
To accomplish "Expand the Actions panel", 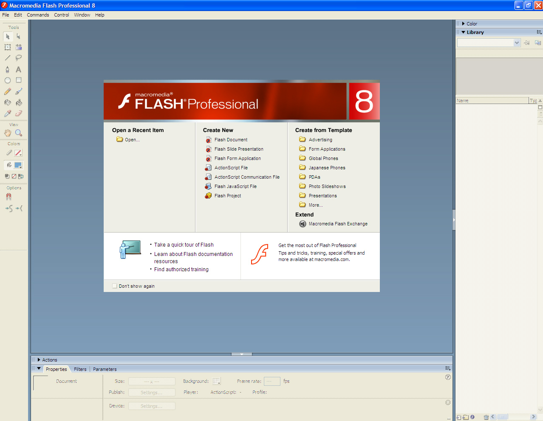I will [x=39, y=359].
